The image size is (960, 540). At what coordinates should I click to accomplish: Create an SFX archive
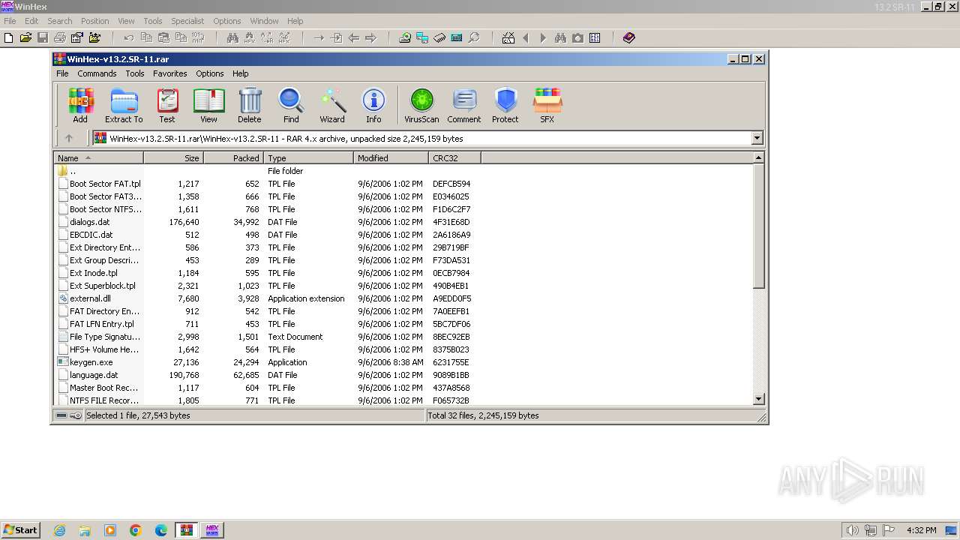point(547,105)
